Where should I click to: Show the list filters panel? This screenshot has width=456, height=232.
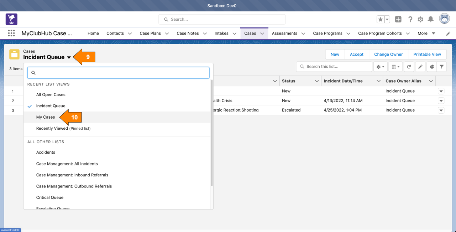click(442, 67)
